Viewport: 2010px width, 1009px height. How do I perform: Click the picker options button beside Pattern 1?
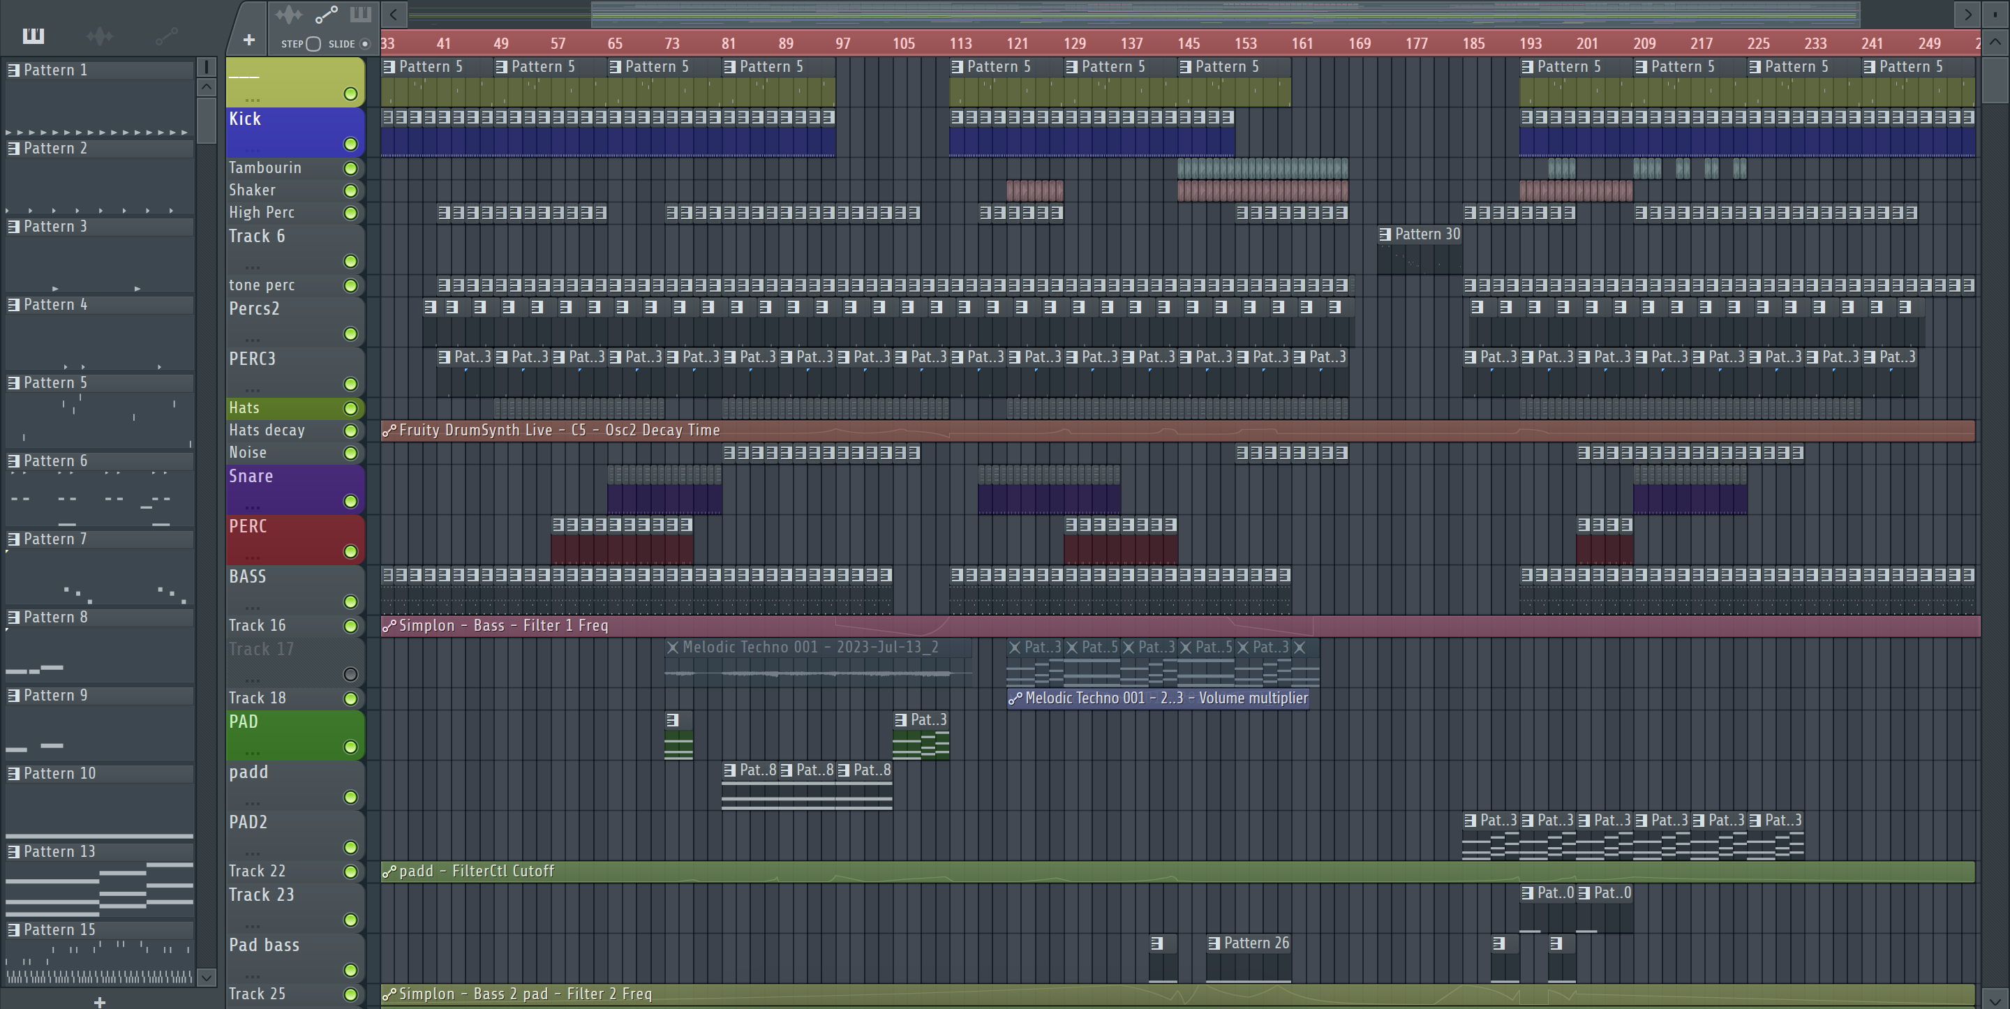(206, 66)
